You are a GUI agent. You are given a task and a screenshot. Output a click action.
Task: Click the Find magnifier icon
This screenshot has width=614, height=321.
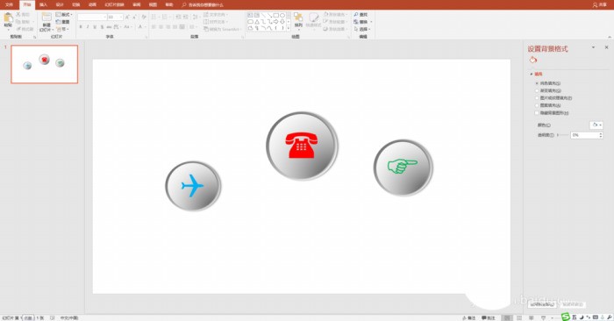point(356,15)
